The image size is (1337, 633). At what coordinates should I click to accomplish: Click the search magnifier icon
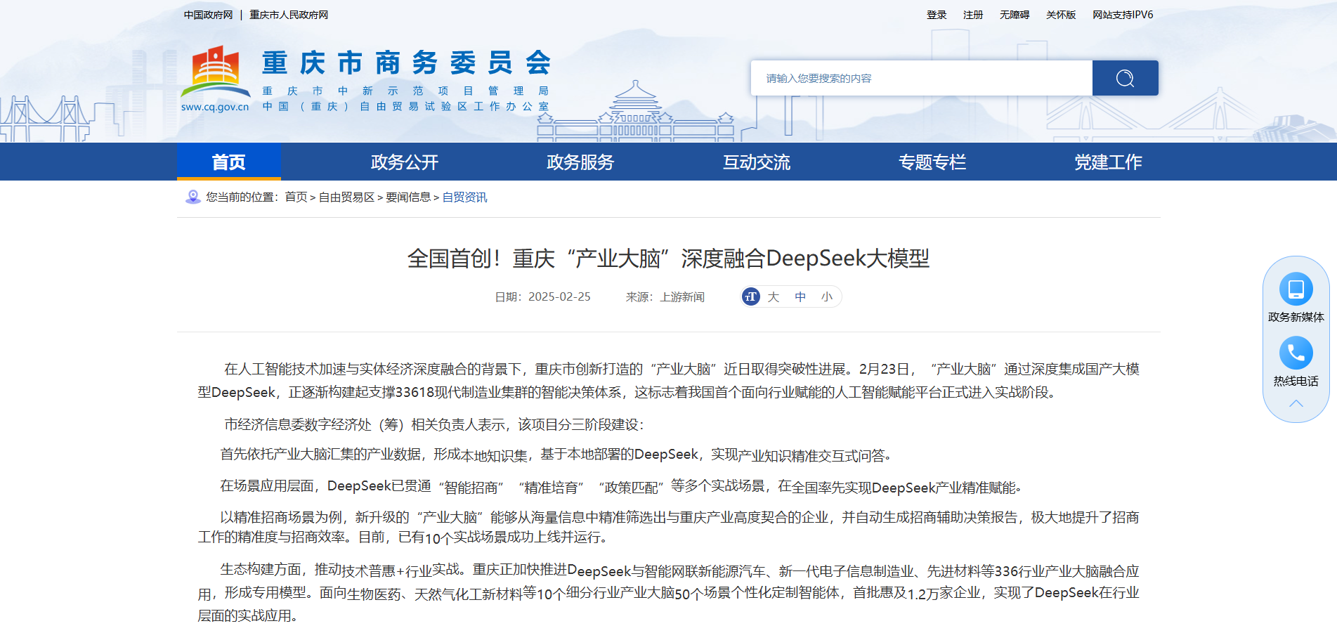[x=1125, y=78]
